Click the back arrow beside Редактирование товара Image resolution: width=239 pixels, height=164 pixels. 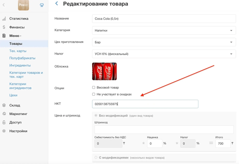[56, 4]
